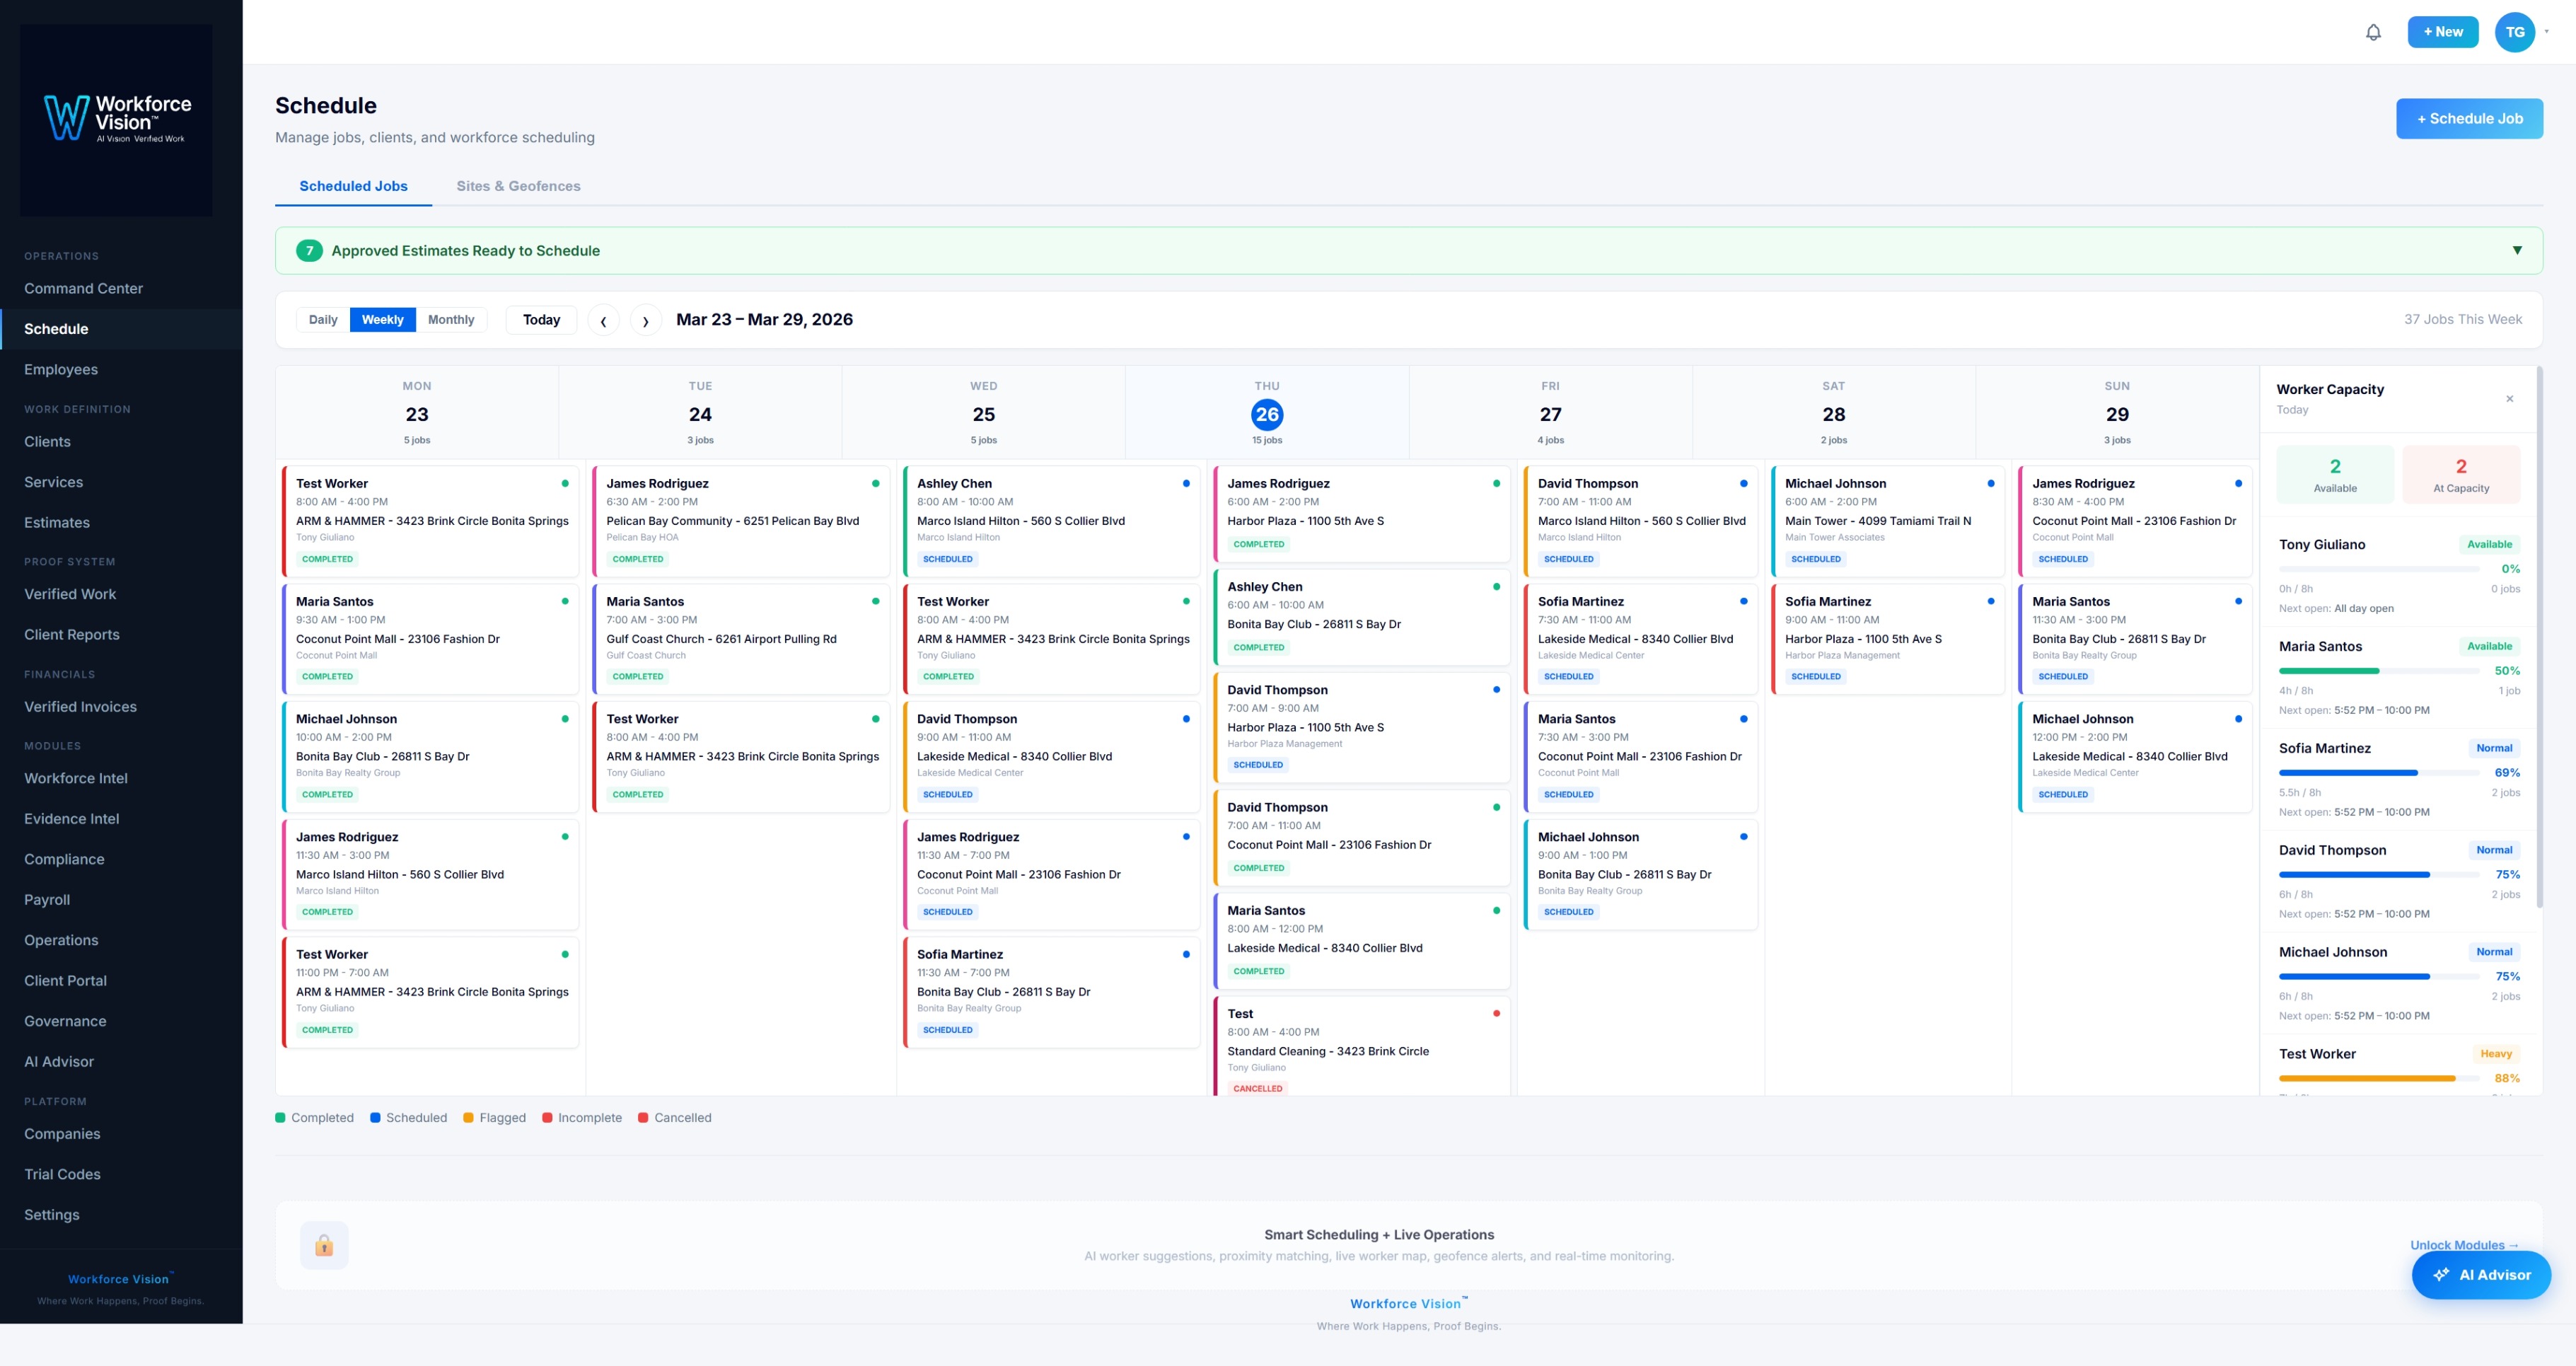2576x1366 pixels.
Task: Switch to Monthly view
Action: coord(451,320)
